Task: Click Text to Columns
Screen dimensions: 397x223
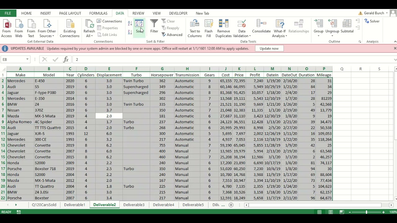Action: pyautogui.click(x=195, y=28)
